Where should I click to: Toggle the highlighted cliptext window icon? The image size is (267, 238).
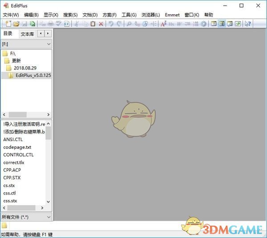pyautogui.click(x=222, y=24)
